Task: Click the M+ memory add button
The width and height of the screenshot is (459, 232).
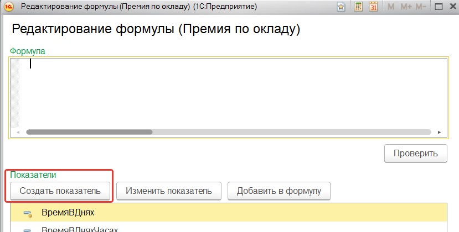Action: pos(406,7)
